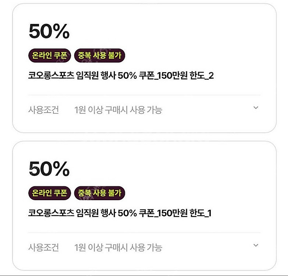
Task: Click the 온라인 쿠폰 badge on coupon 한도_2
Action: [x=50, y=56]
